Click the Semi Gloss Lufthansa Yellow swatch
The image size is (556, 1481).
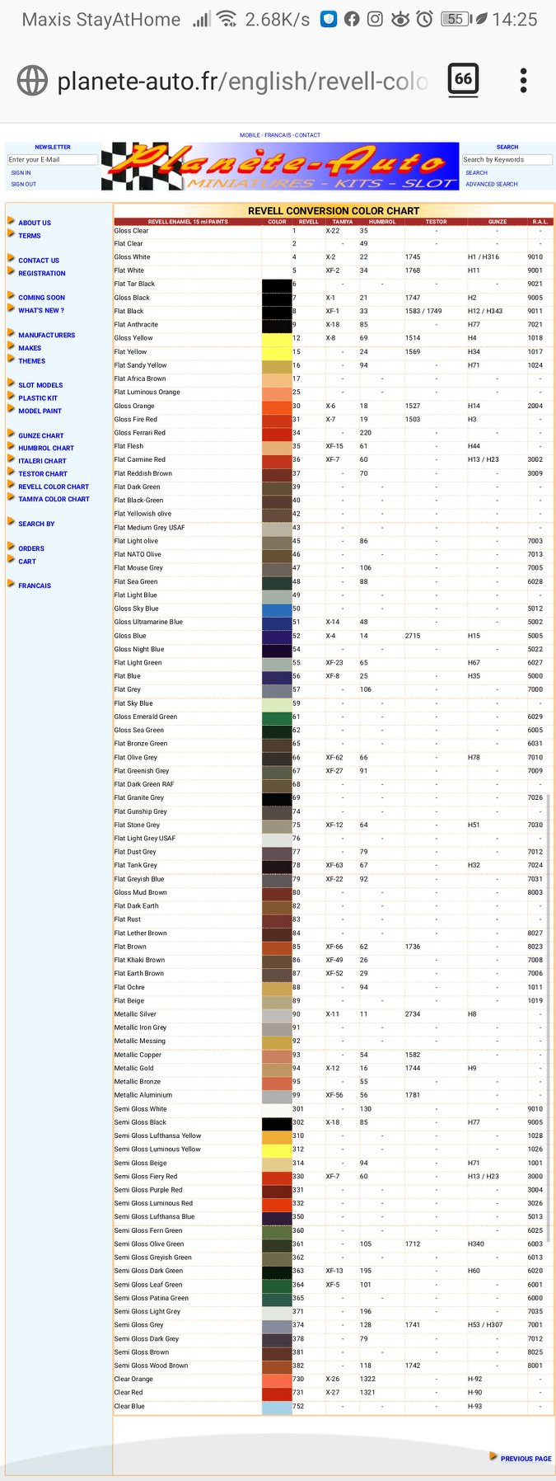[277, 1135]
